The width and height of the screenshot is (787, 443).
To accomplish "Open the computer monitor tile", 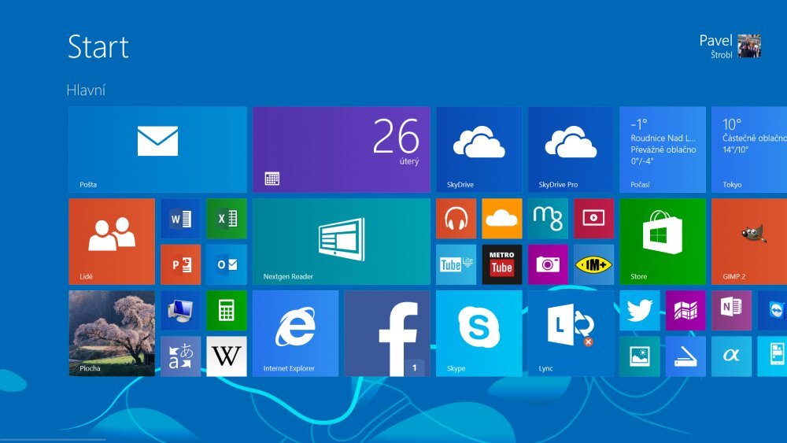I will pos(181,311).
